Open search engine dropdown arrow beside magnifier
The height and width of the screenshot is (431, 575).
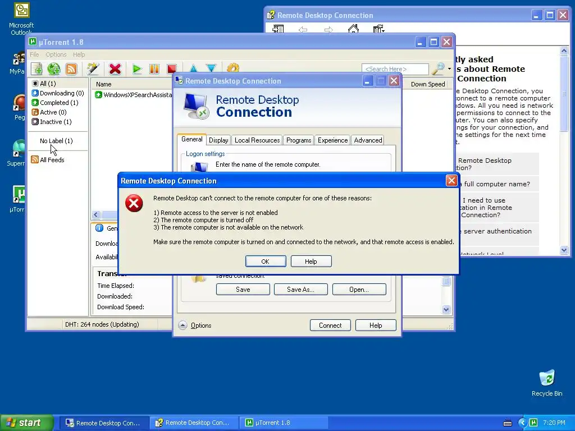click(x=449, y=68)
